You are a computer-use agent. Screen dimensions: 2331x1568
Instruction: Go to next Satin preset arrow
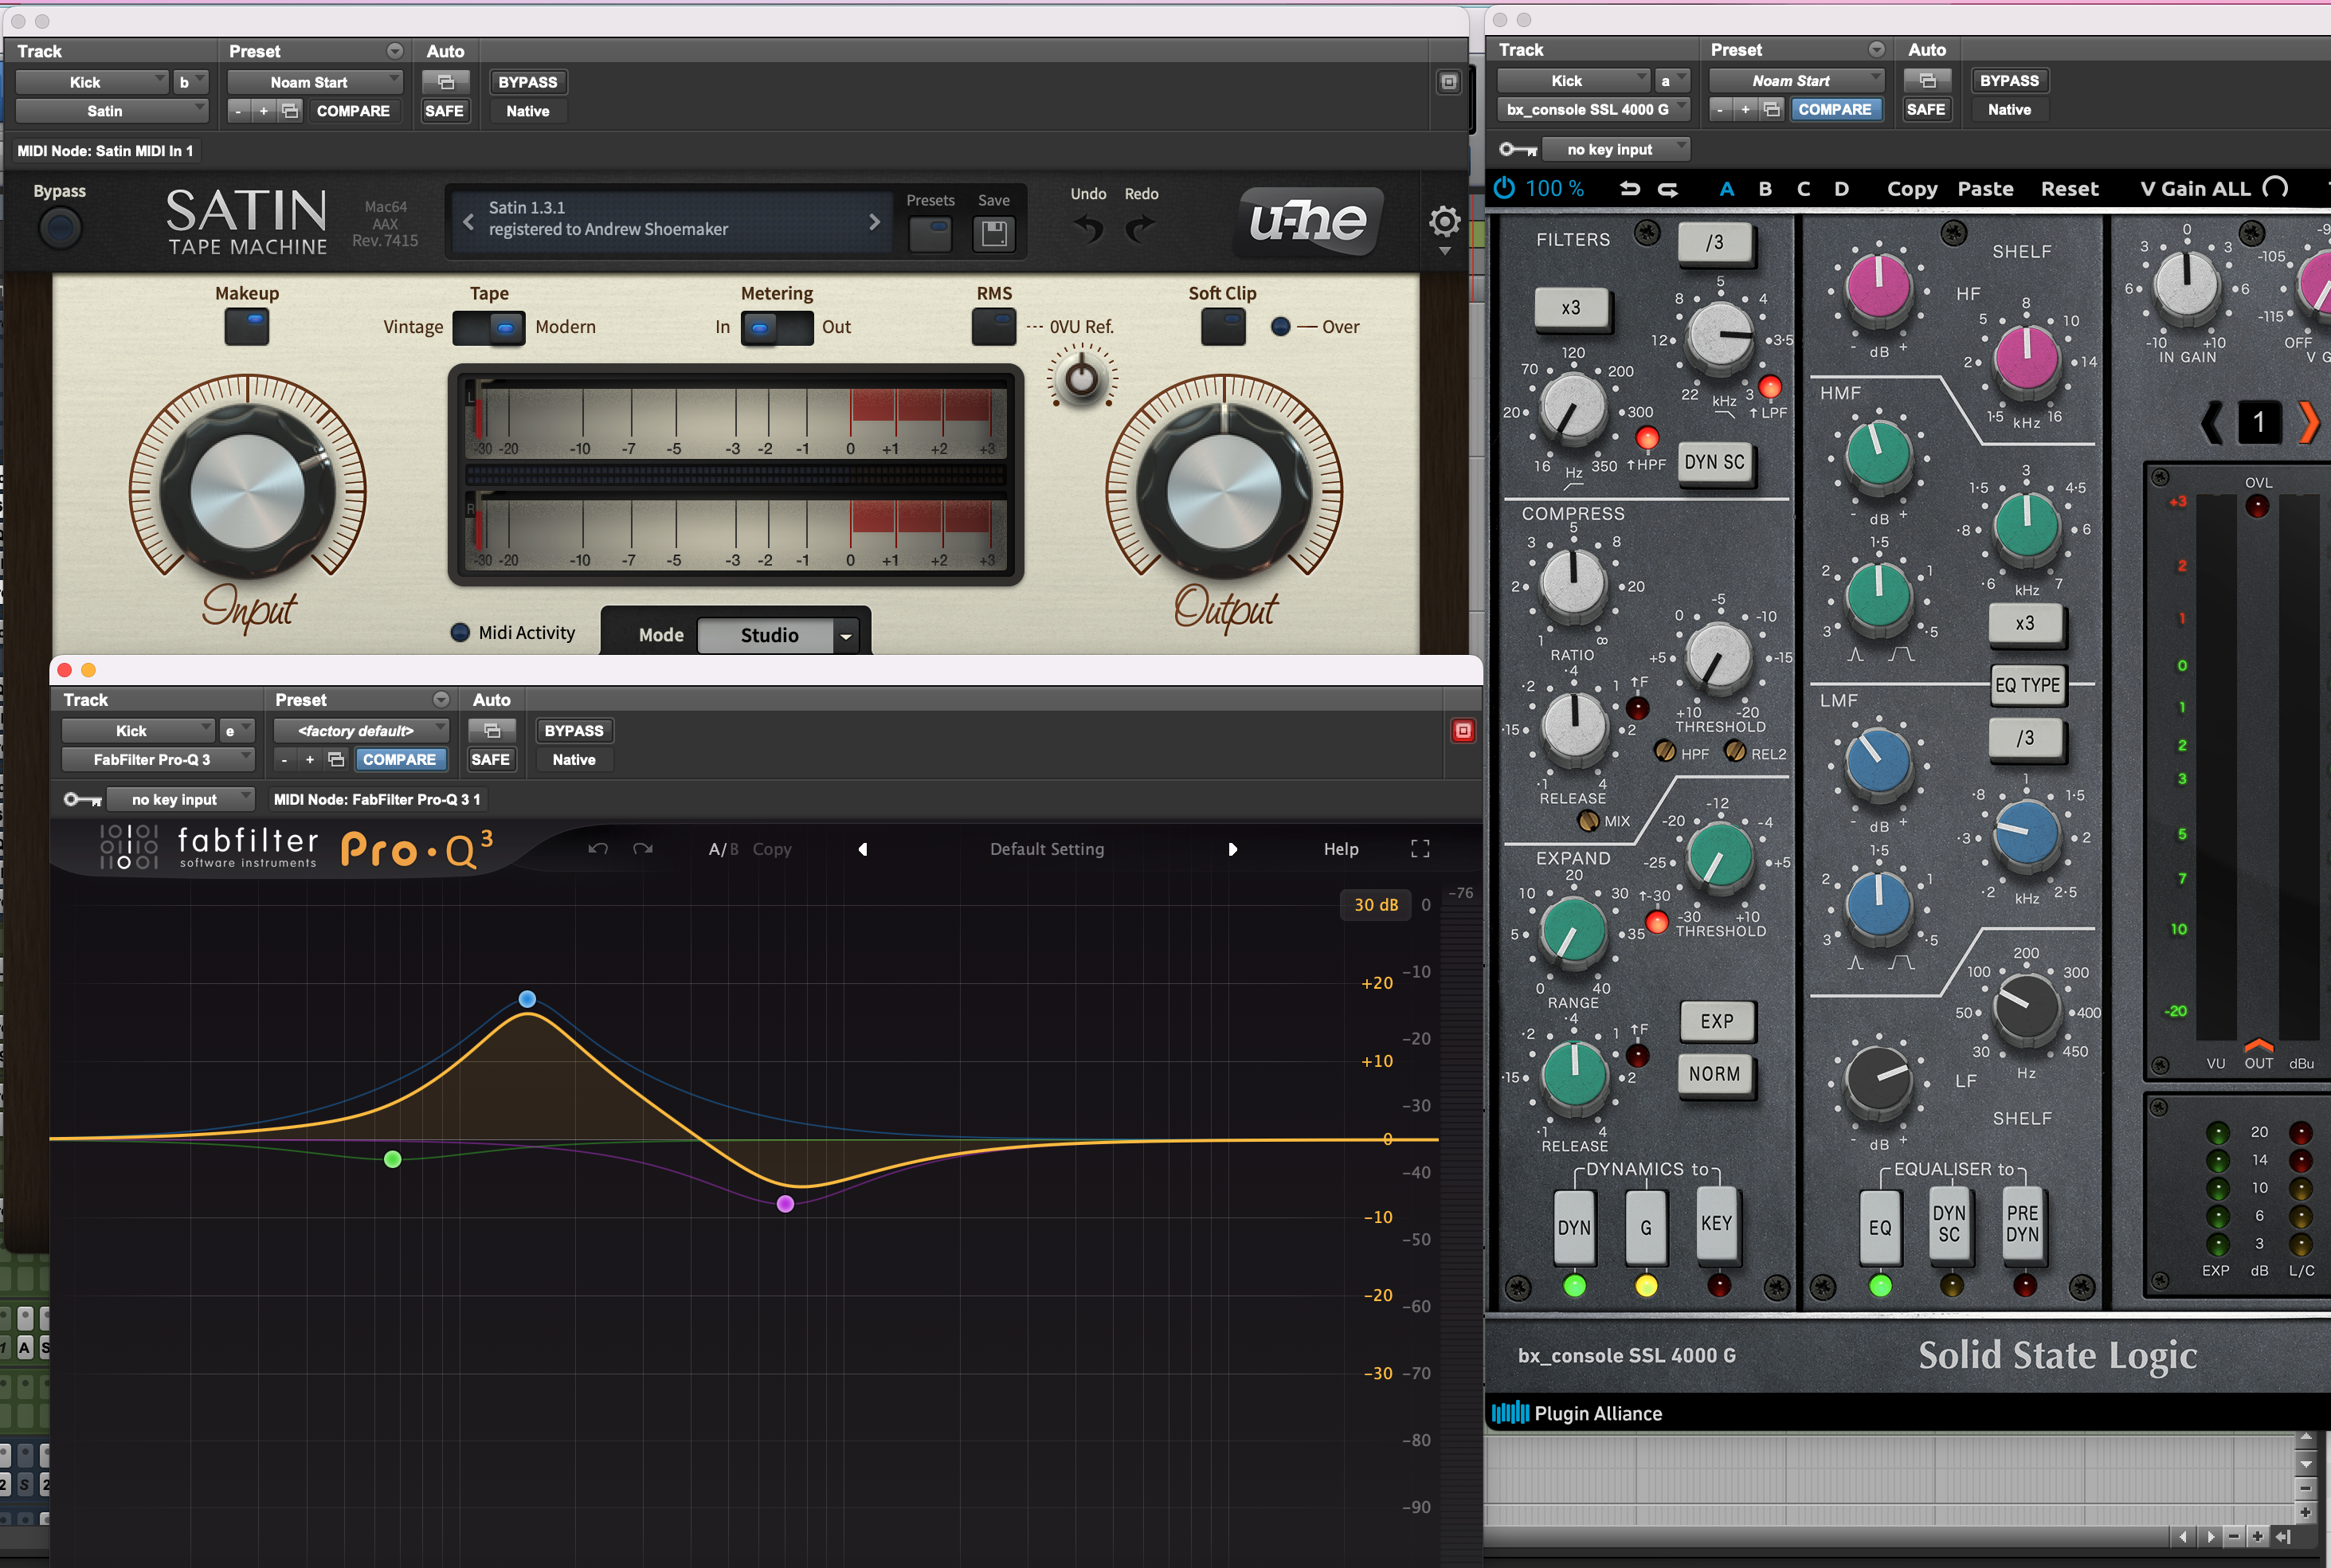click(x=875, y=221)
